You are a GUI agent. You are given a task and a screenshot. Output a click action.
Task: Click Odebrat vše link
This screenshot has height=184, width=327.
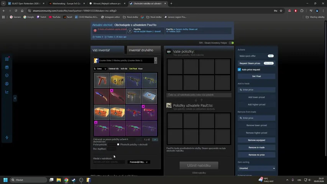(113, 69)
